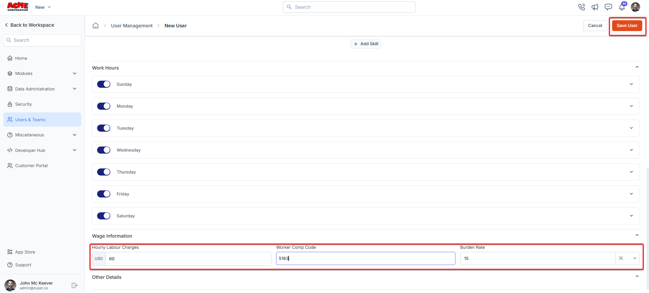Screen dimensions: 649x293
Task: Toggle Friday work hours off
Action: pos(104,194)
